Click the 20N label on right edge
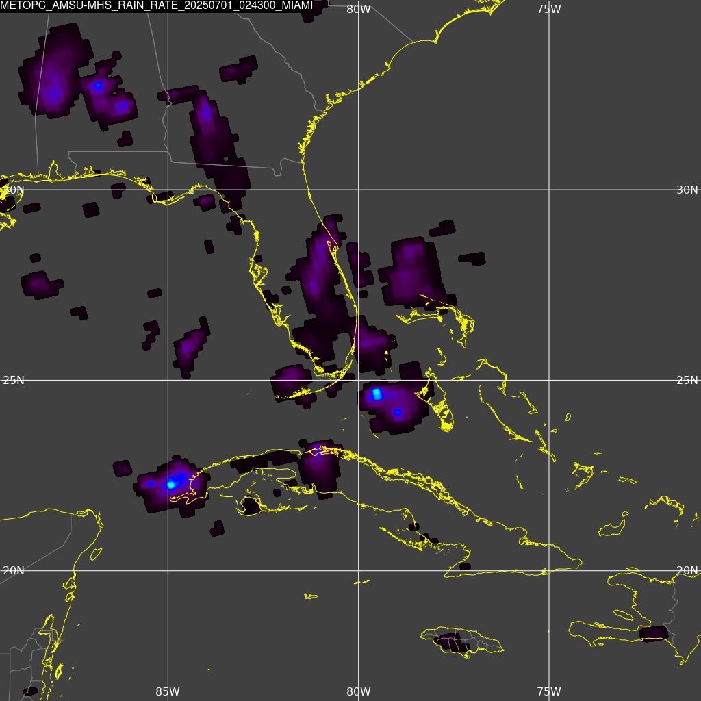 coord(687,570)
